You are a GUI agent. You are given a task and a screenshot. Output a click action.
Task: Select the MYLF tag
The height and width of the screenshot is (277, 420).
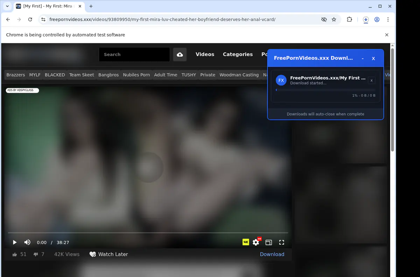click(x=35, y=75)
